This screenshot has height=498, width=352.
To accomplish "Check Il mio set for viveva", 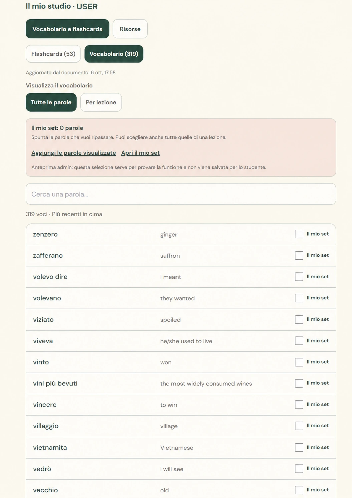I will [x=299, y=341].
